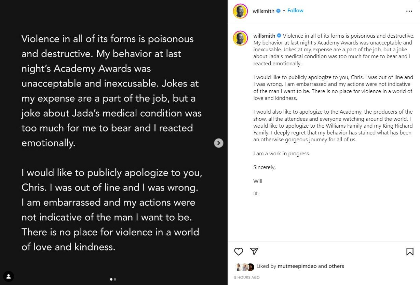This screenshot has height=285, width=420.
Task: Open willsmith username in post header
Action: click(263, 11)
